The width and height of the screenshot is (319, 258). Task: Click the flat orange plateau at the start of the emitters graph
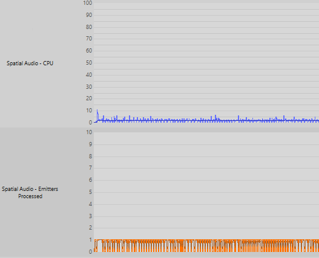[x=100, y=240]
